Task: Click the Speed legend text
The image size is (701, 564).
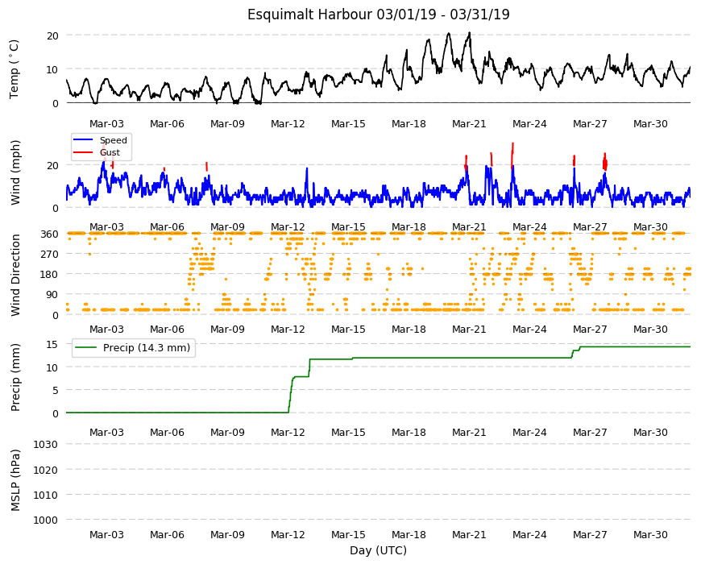Action: (x=114, y=140)
